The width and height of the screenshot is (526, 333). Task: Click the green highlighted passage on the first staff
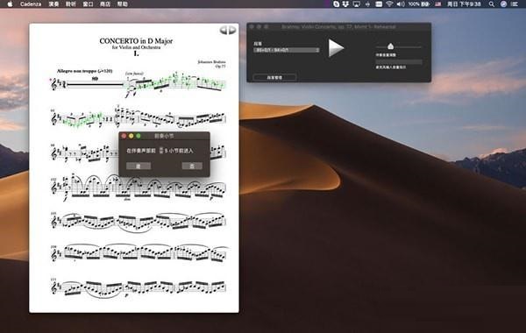point(175,83)
